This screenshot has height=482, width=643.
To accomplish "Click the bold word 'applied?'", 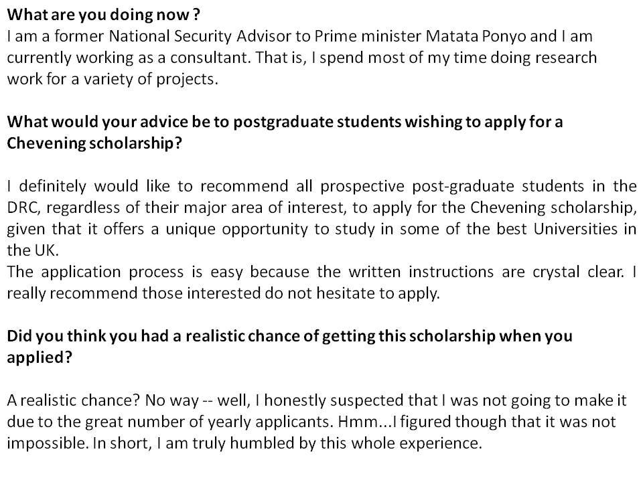I will [x=40, y=357].
